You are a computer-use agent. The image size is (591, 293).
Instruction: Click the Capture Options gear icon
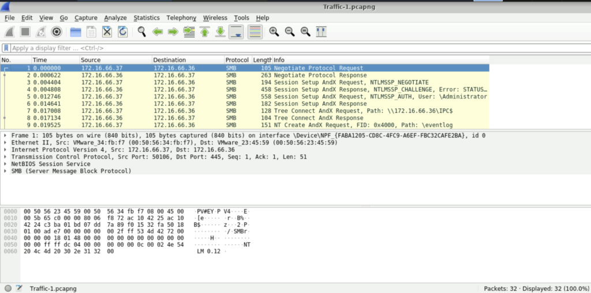coord(57,32)
